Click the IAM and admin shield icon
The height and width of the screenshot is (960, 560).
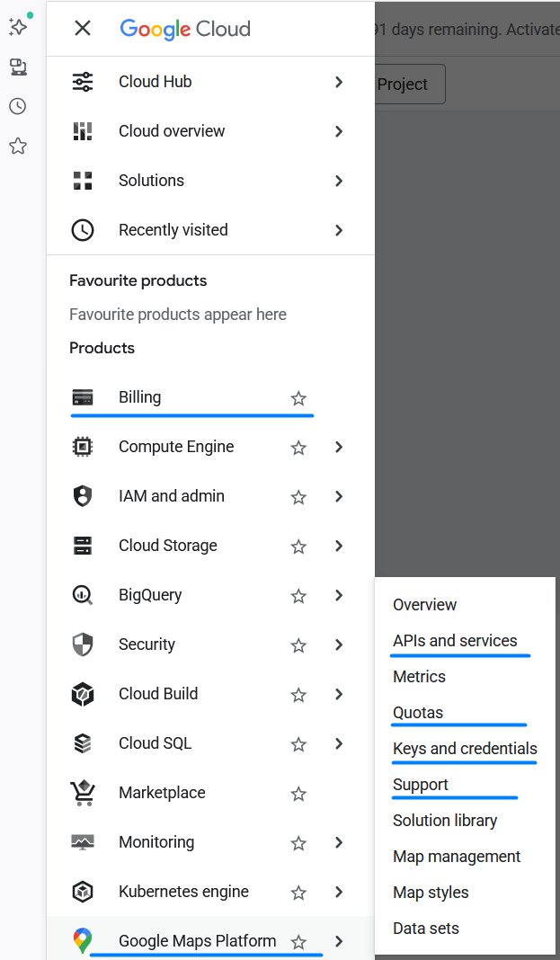[82, 496]
